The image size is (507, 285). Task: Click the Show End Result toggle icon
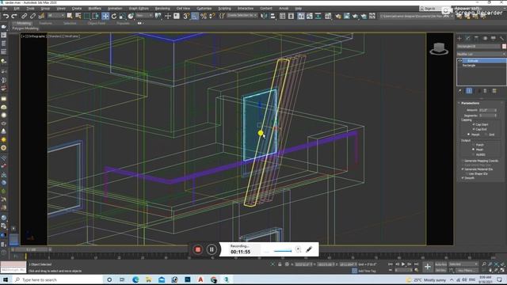469,91
